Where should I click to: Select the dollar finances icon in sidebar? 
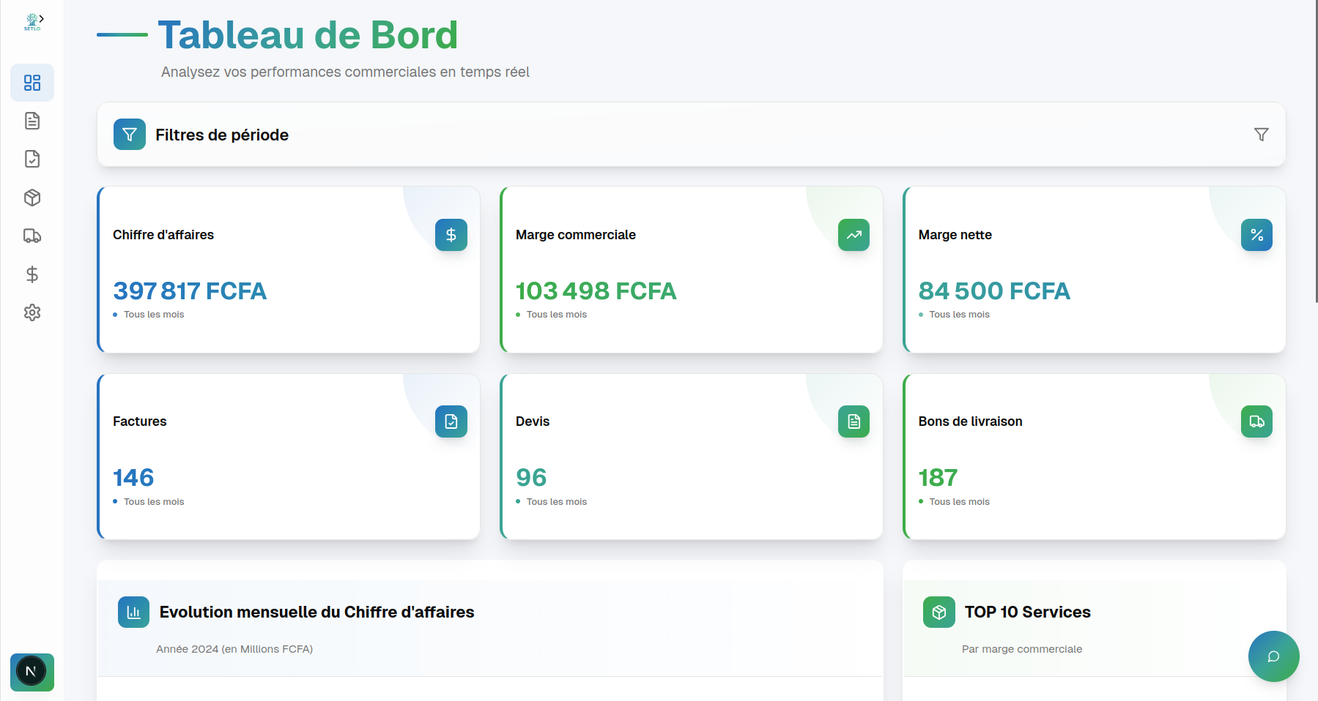pos(32,274)
